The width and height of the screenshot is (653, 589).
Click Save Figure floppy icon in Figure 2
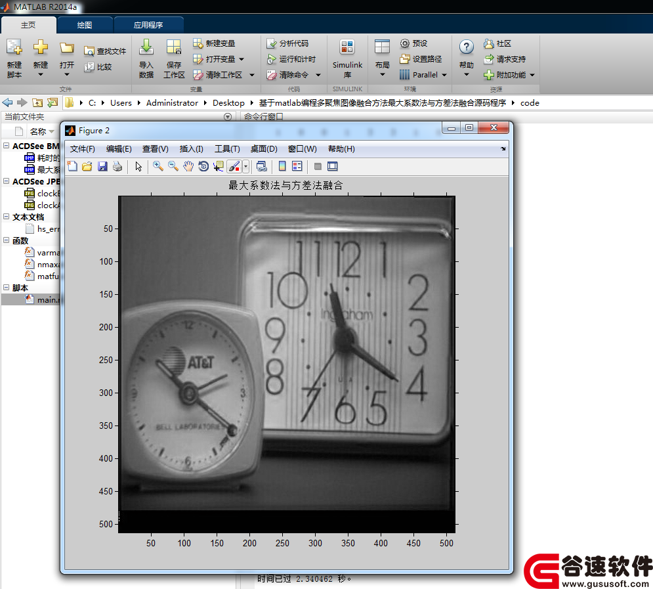click(x=102, y=166)
